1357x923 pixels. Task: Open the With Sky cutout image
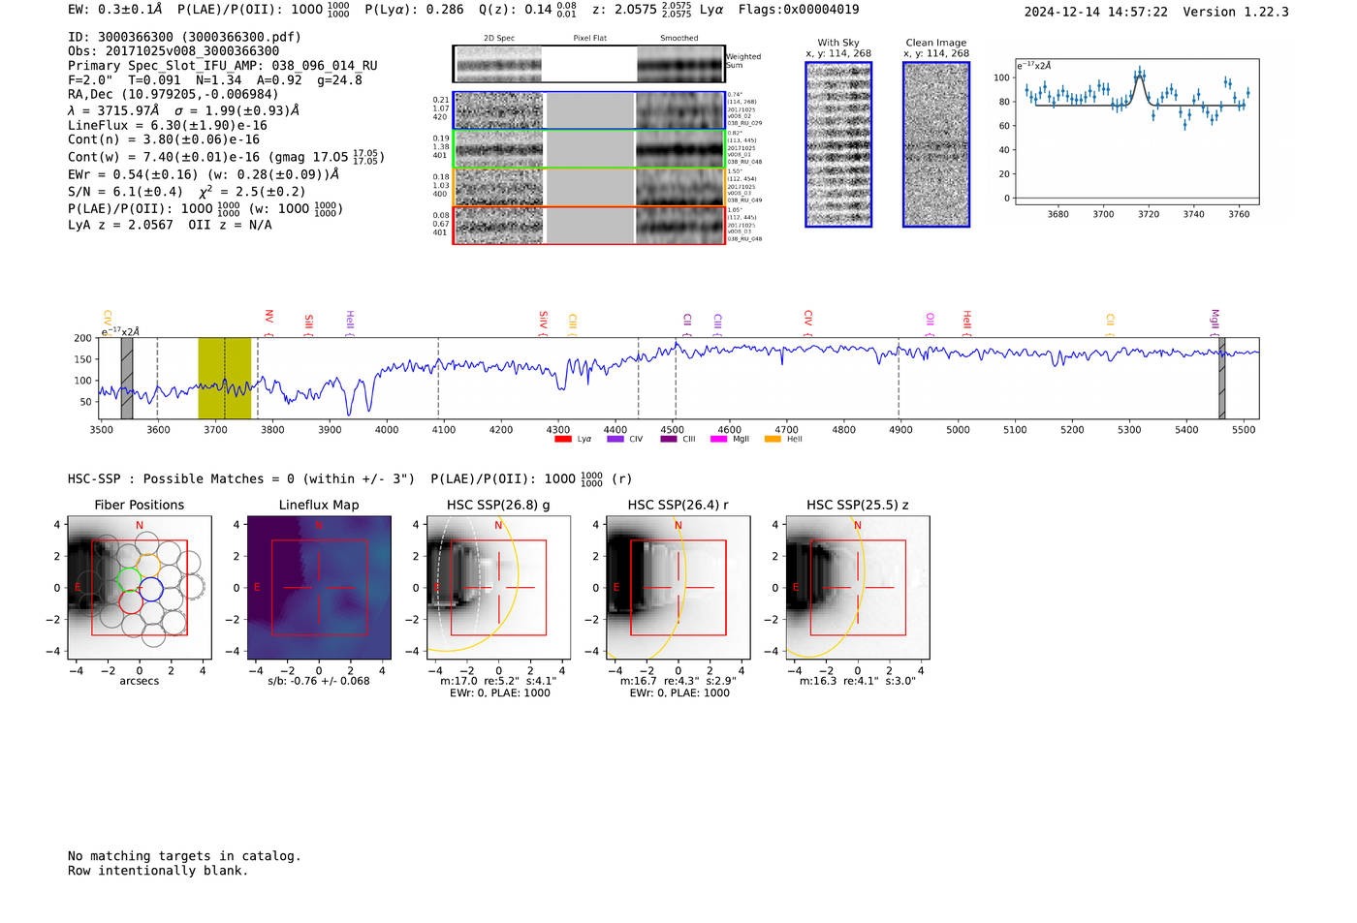tap(838, 144)
